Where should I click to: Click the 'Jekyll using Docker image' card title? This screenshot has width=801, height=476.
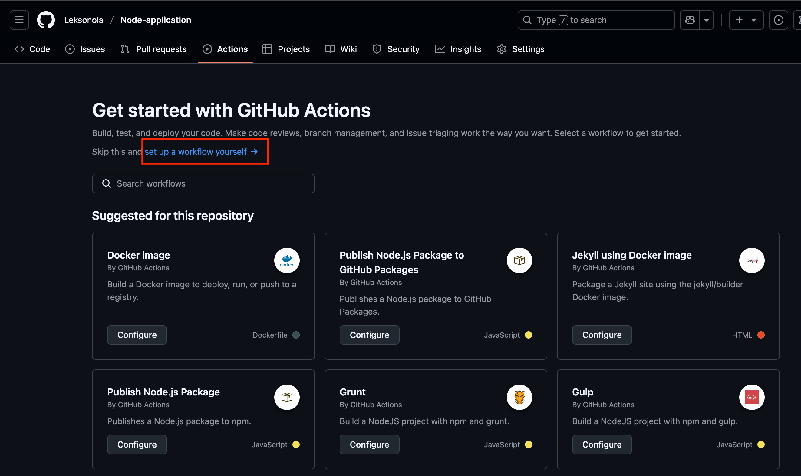[632, 255]
